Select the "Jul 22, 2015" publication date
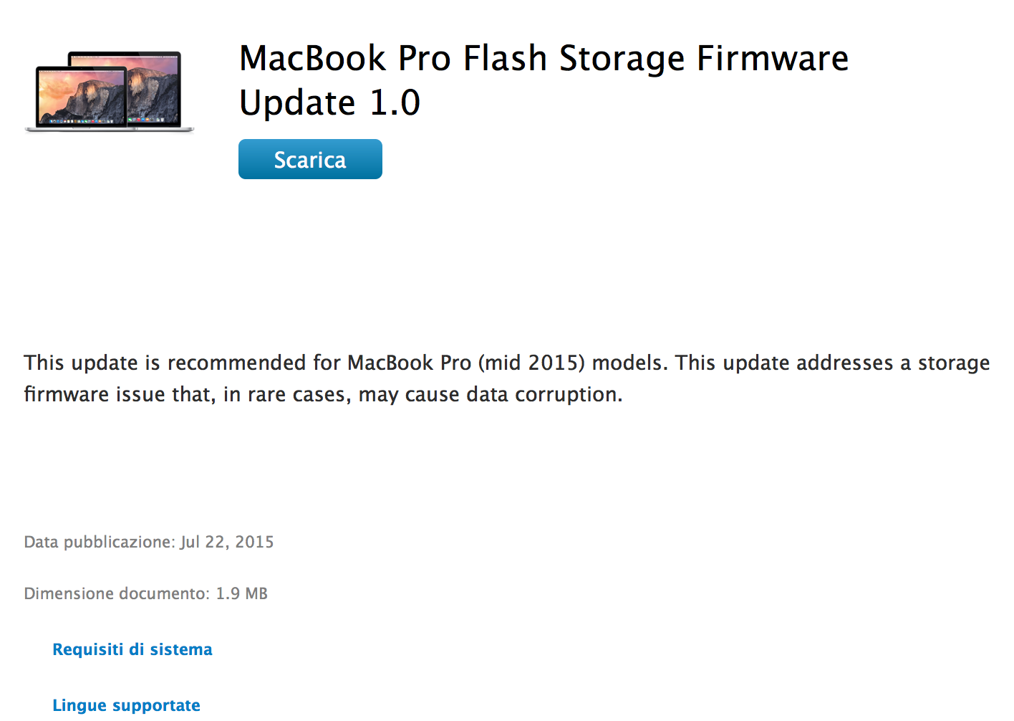 point(227,542)
